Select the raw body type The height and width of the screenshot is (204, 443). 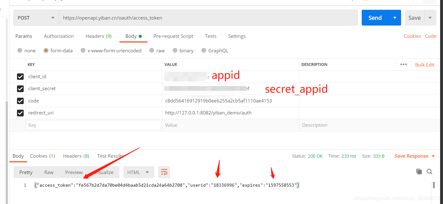[x=157, y=50]
